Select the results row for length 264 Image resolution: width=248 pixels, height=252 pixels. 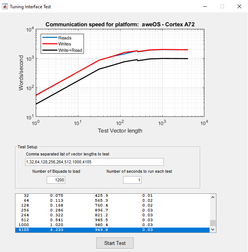pos(112,215)
